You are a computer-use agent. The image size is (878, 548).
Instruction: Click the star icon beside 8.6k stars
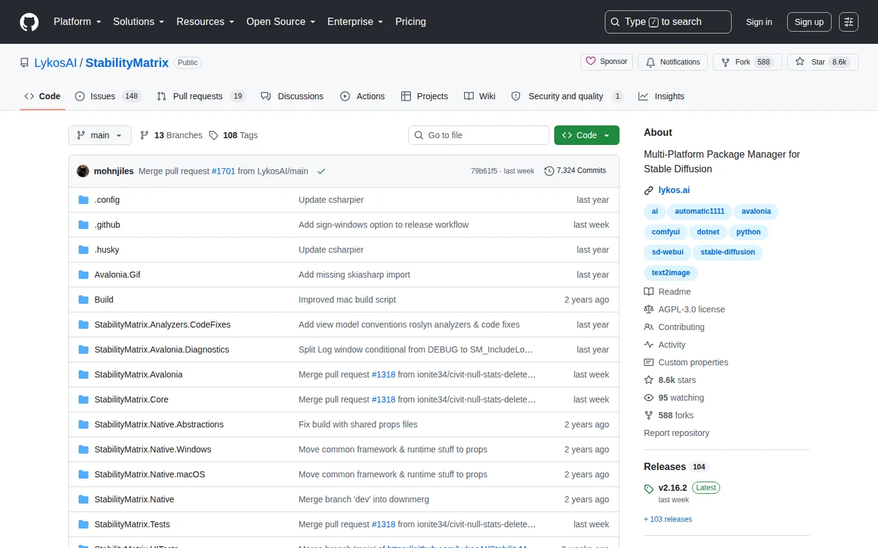point(649,380)
